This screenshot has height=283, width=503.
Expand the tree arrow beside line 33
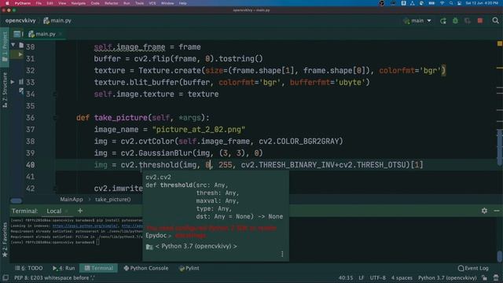(13, 82)
